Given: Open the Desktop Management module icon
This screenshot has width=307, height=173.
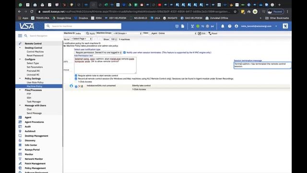Looking at the screenshot, I should pos(20,136).
